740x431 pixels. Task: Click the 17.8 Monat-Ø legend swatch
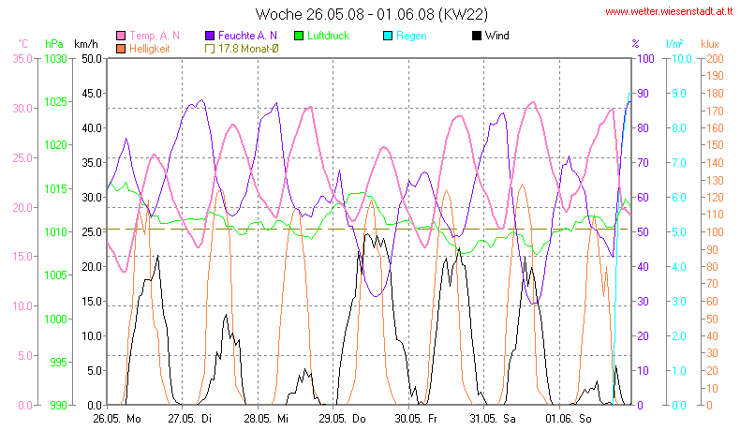tap(210, 49)
